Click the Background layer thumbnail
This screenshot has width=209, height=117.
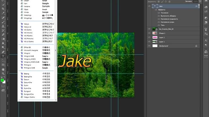[155, 46]
